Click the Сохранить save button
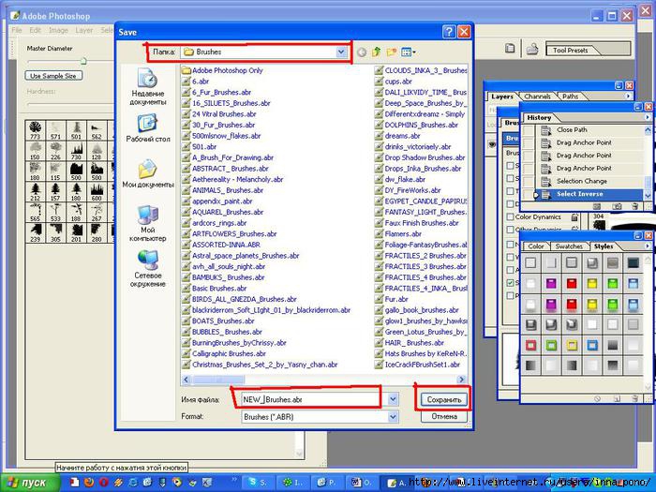The height and width of the screenshot is (492, 656). pyautogui.click(x=444, y=399)
